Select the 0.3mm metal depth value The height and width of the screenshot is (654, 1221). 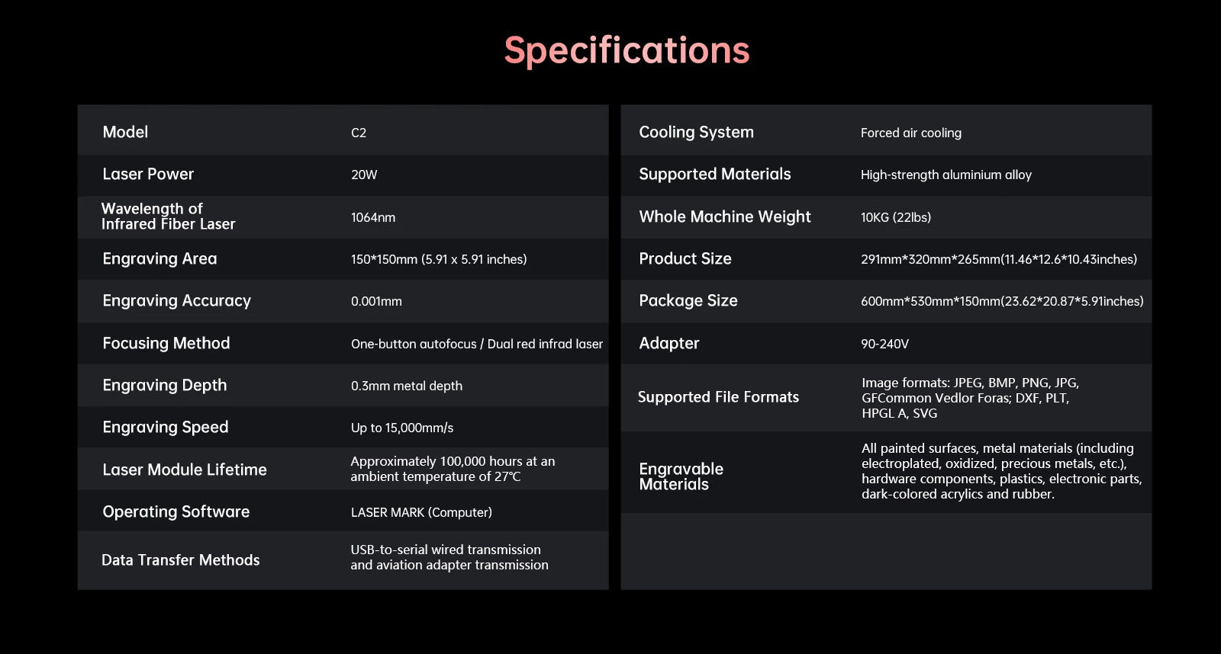coord(406,386)
